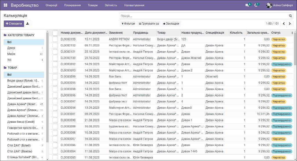
Task: Check the row CL0000093 checkbox
Action: click(x=55, y=70)
